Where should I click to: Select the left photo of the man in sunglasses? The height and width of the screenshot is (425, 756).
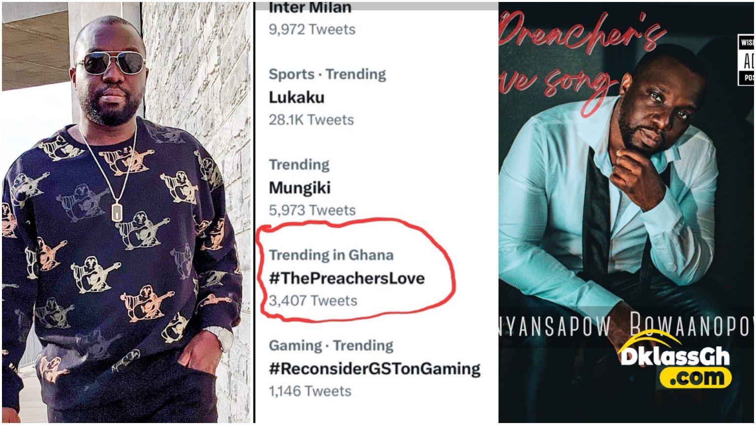126,212
